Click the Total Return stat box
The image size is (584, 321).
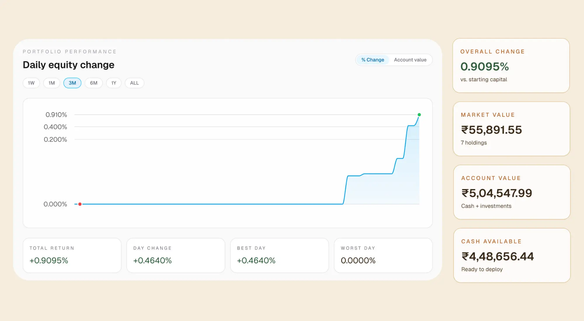click(72, 255)
